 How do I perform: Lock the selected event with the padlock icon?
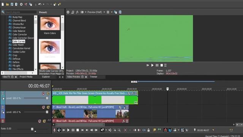pyautogui.click(x=148, y=130)
